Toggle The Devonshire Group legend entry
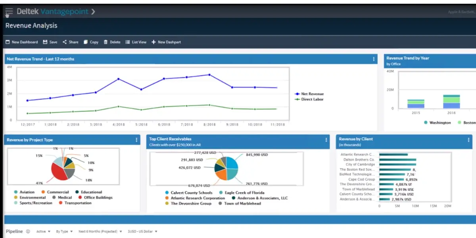Screen dimensions: 476x238 (x=188, y=203)
